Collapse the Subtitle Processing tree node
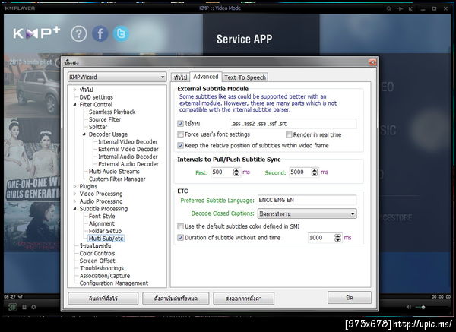Image resolution: width=456 pixels, height=332 pixels. pyautogui.click(x=74, y=209)
